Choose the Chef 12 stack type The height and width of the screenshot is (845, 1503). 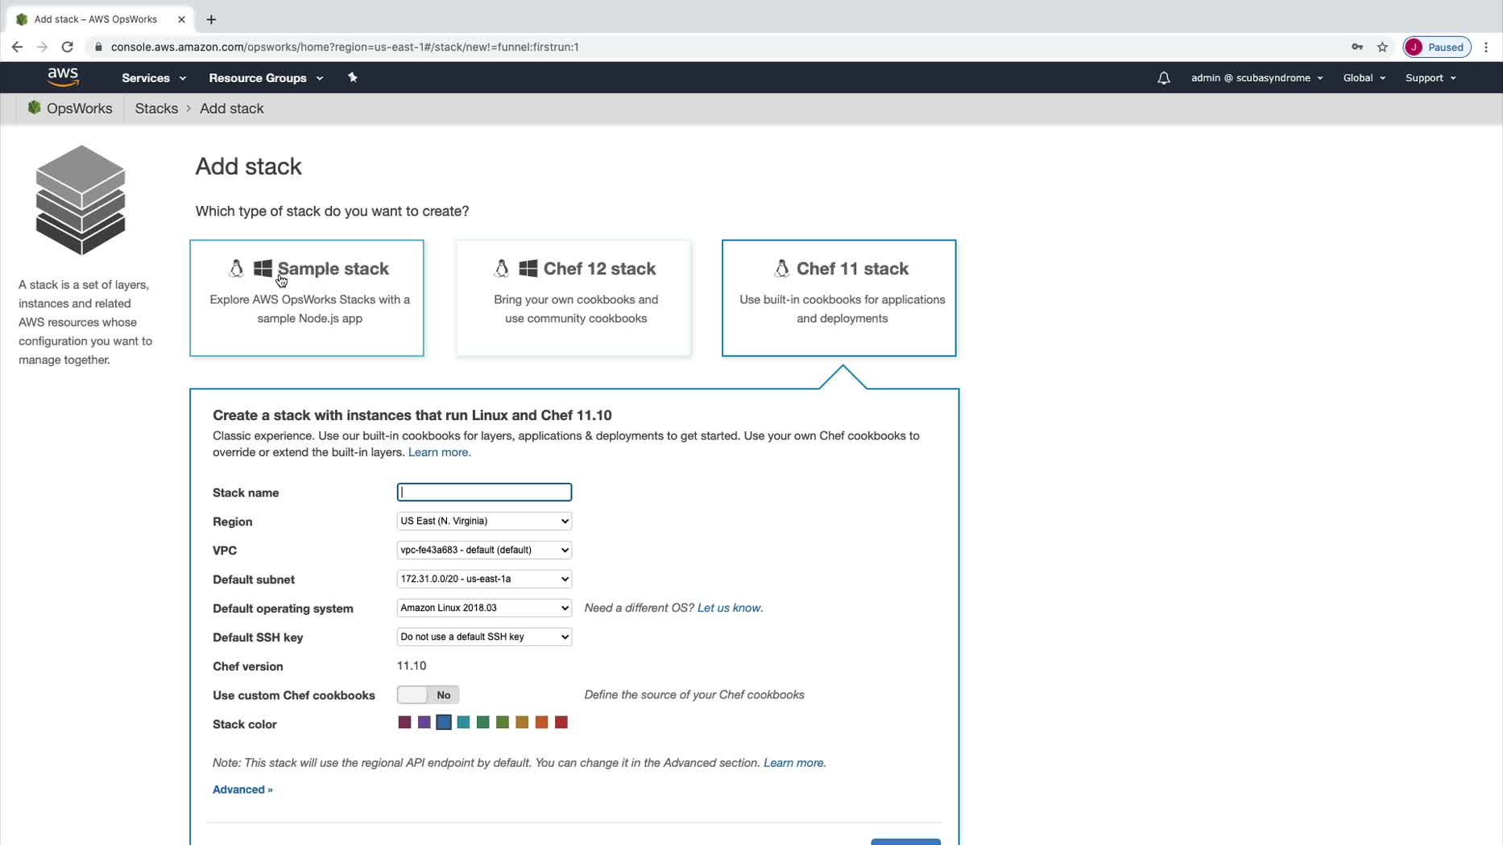pyautogui.click(x=573, y=297)
